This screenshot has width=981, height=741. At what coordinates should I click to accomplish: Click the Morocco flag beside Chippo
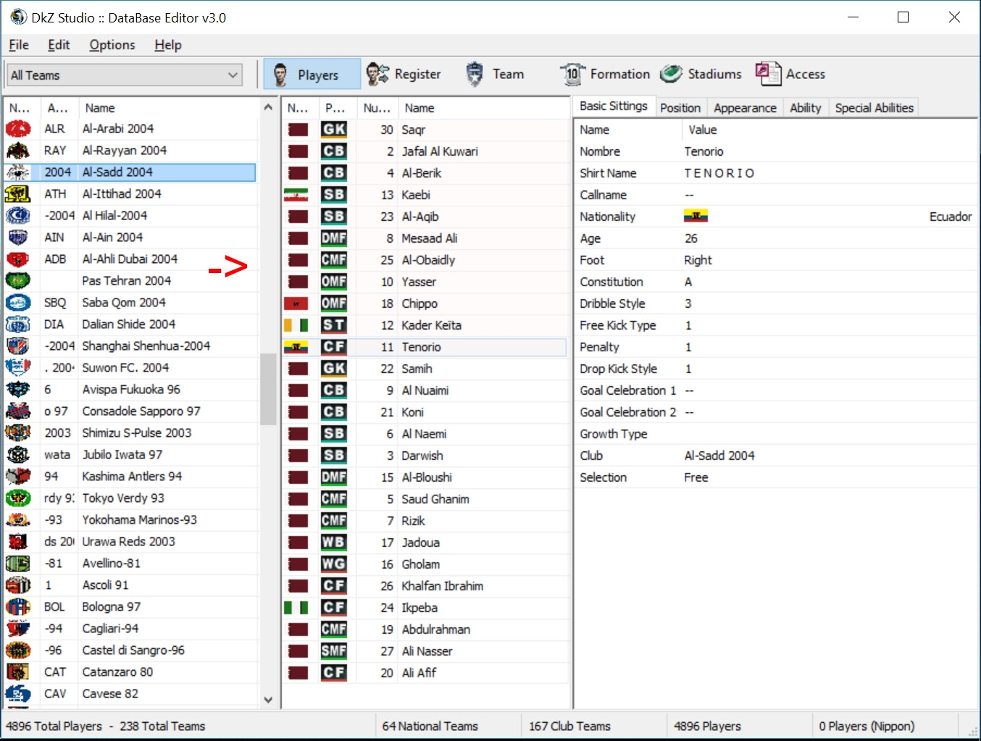(x=296, y=303)
